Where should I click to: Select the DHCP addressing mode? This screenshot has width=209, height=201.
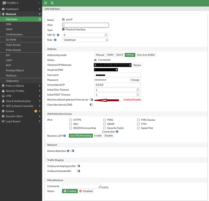120,55
